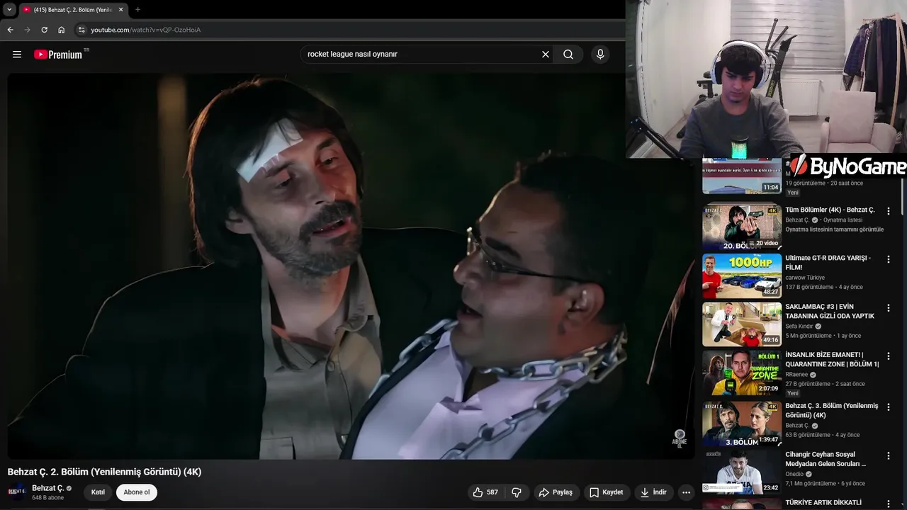Play Behzat Ç. 3. Bölüm thumbnail
The width and height of the screenshot is (907, 510).
[742, 424]
